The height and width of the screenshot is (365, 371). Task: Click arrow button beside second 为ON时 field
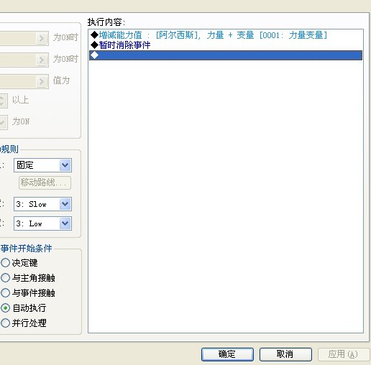tap(42, 60)
